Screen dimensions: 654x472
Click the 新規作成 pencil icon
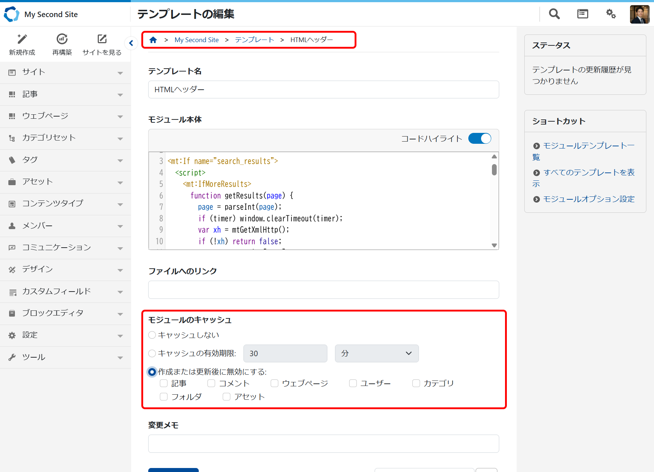(22, 39)
